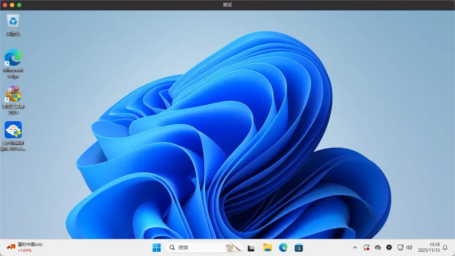Click the sync icon with red dot
The height and width of the screenshot is (256, 455).
click(367, 248)
